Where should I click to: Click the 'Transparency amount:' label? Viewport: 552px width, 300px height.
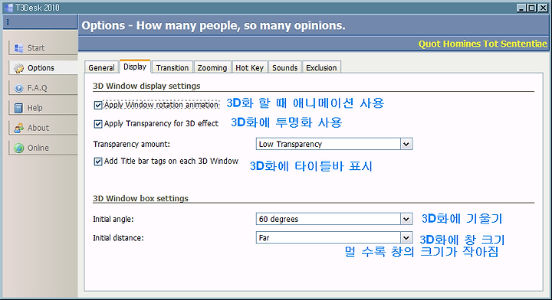coord(131,144)
